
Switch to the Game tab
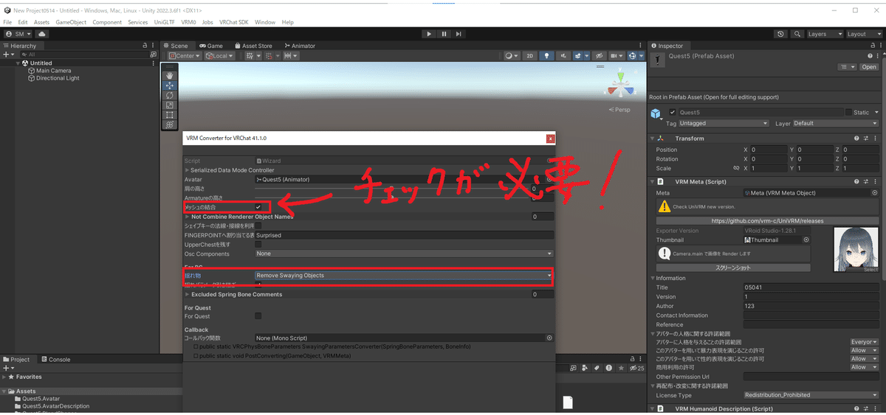tap(211, 46)
